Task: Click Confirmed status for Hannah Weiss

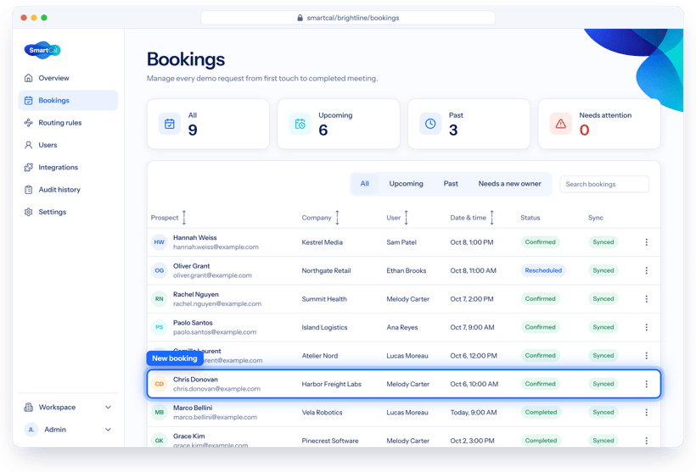Action: pyautogui.click(x=540, y=242)
